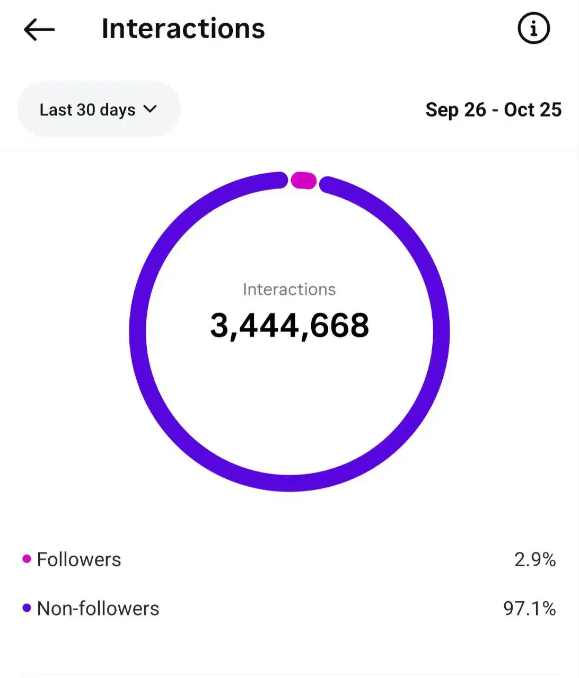Tap the divider line below the date filter
The width and height of the screenshot is (579, 678).
click(x=289, y=151)
